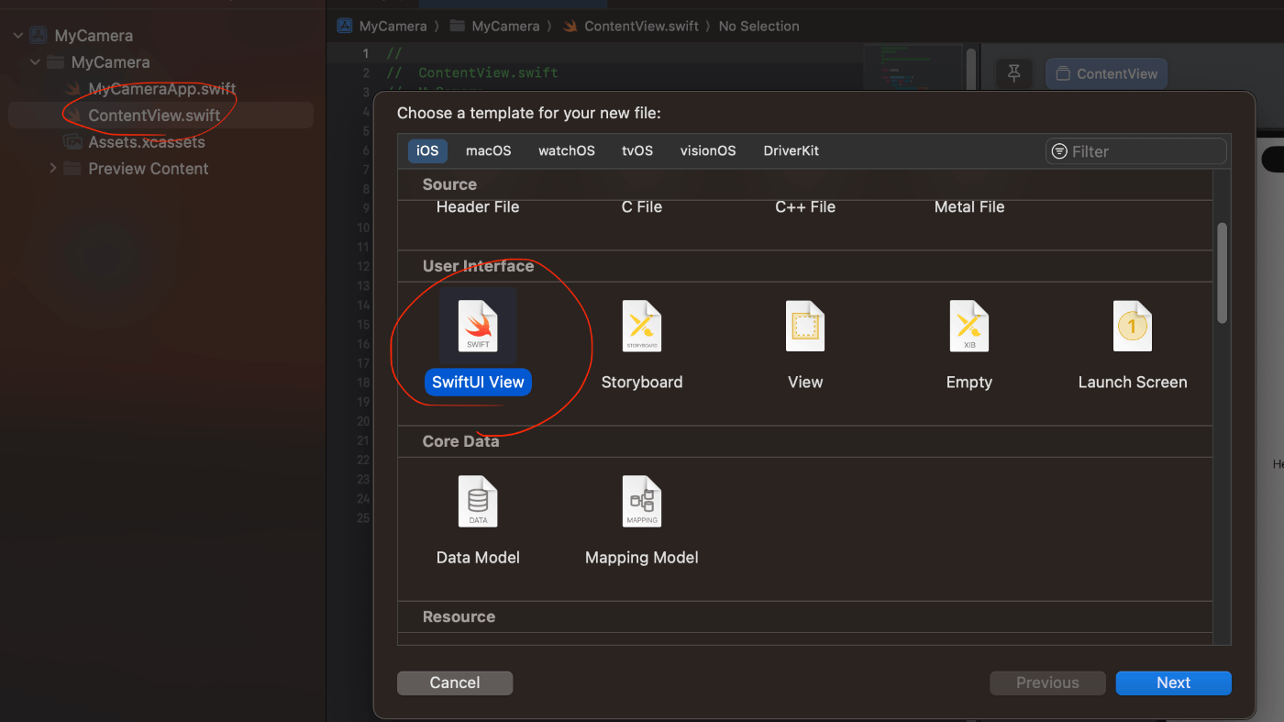
Task: Select the Mapping Model template icon
Action: pyautogui.click(x=642, y=502)
